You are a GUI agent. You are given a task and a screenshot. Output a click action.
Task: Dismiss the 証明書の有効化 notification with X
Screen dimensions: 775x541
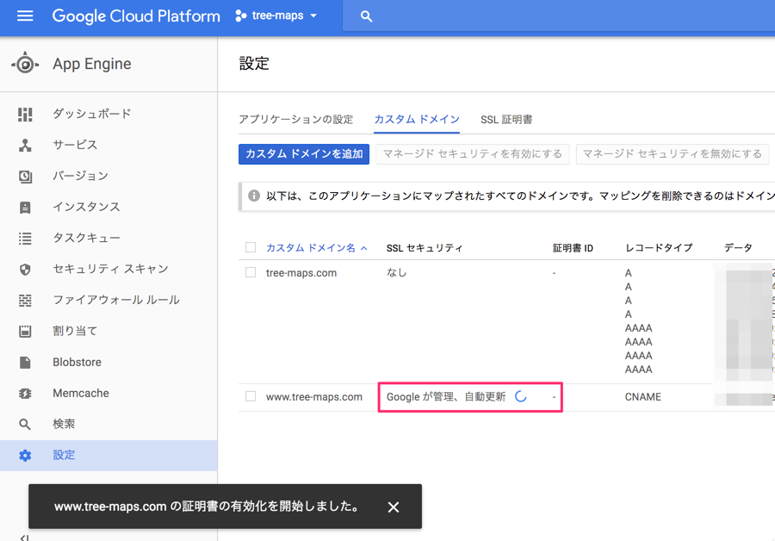click(x=394, y=507)
